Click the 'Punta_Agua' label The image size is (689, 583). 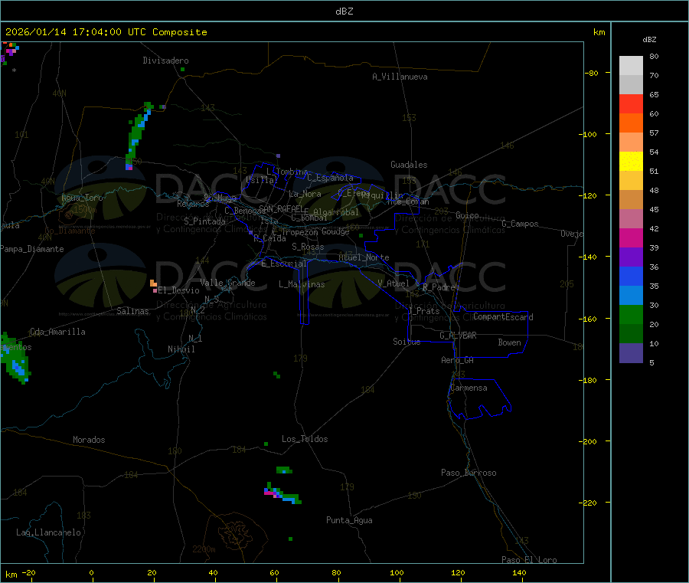(349, 520)
